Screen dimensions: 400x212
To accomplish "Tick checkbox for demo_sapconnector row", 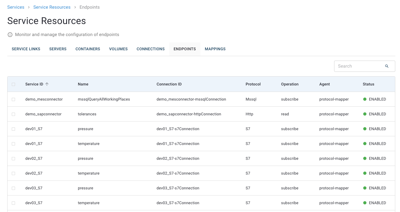I will 13,114.
